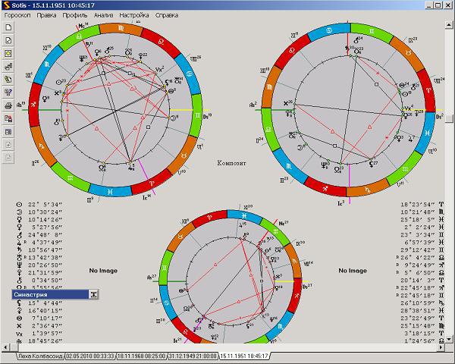Viewport: 455px width, 364px height.
Task: Click the new blank horoscope toolbar icon
Action: pos(8,27)
